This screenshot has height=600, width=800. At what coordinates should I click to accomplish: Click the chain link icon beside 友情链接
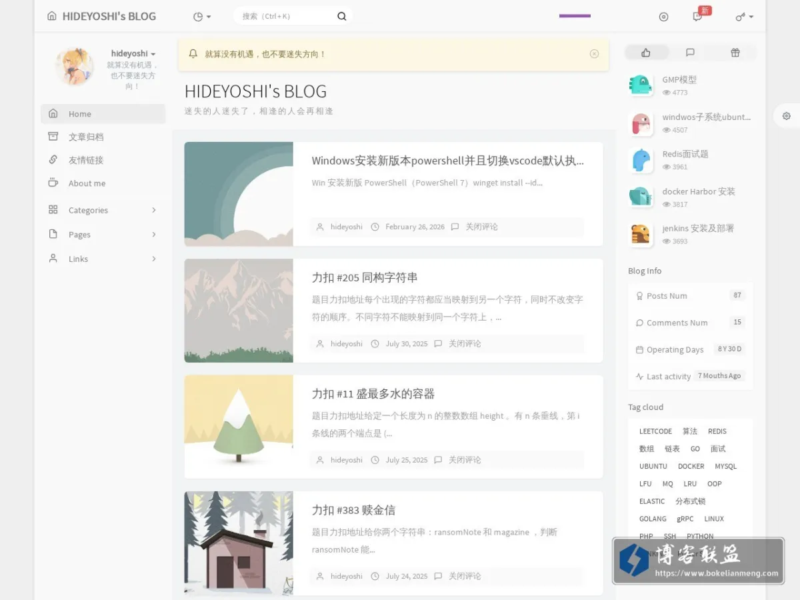coord(53,159)
